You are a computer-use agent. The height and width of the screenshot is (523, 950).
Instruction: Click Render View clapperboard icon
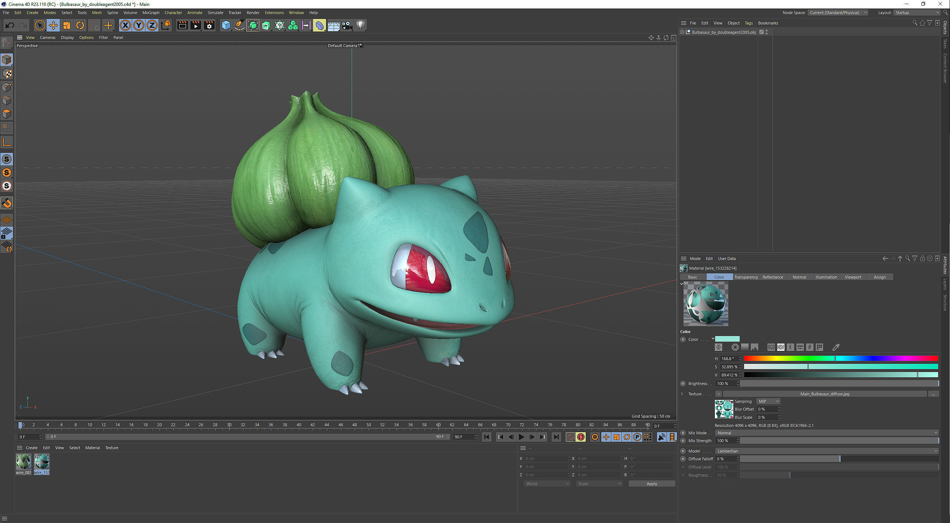pyautogui.click(x=182, y=25)
